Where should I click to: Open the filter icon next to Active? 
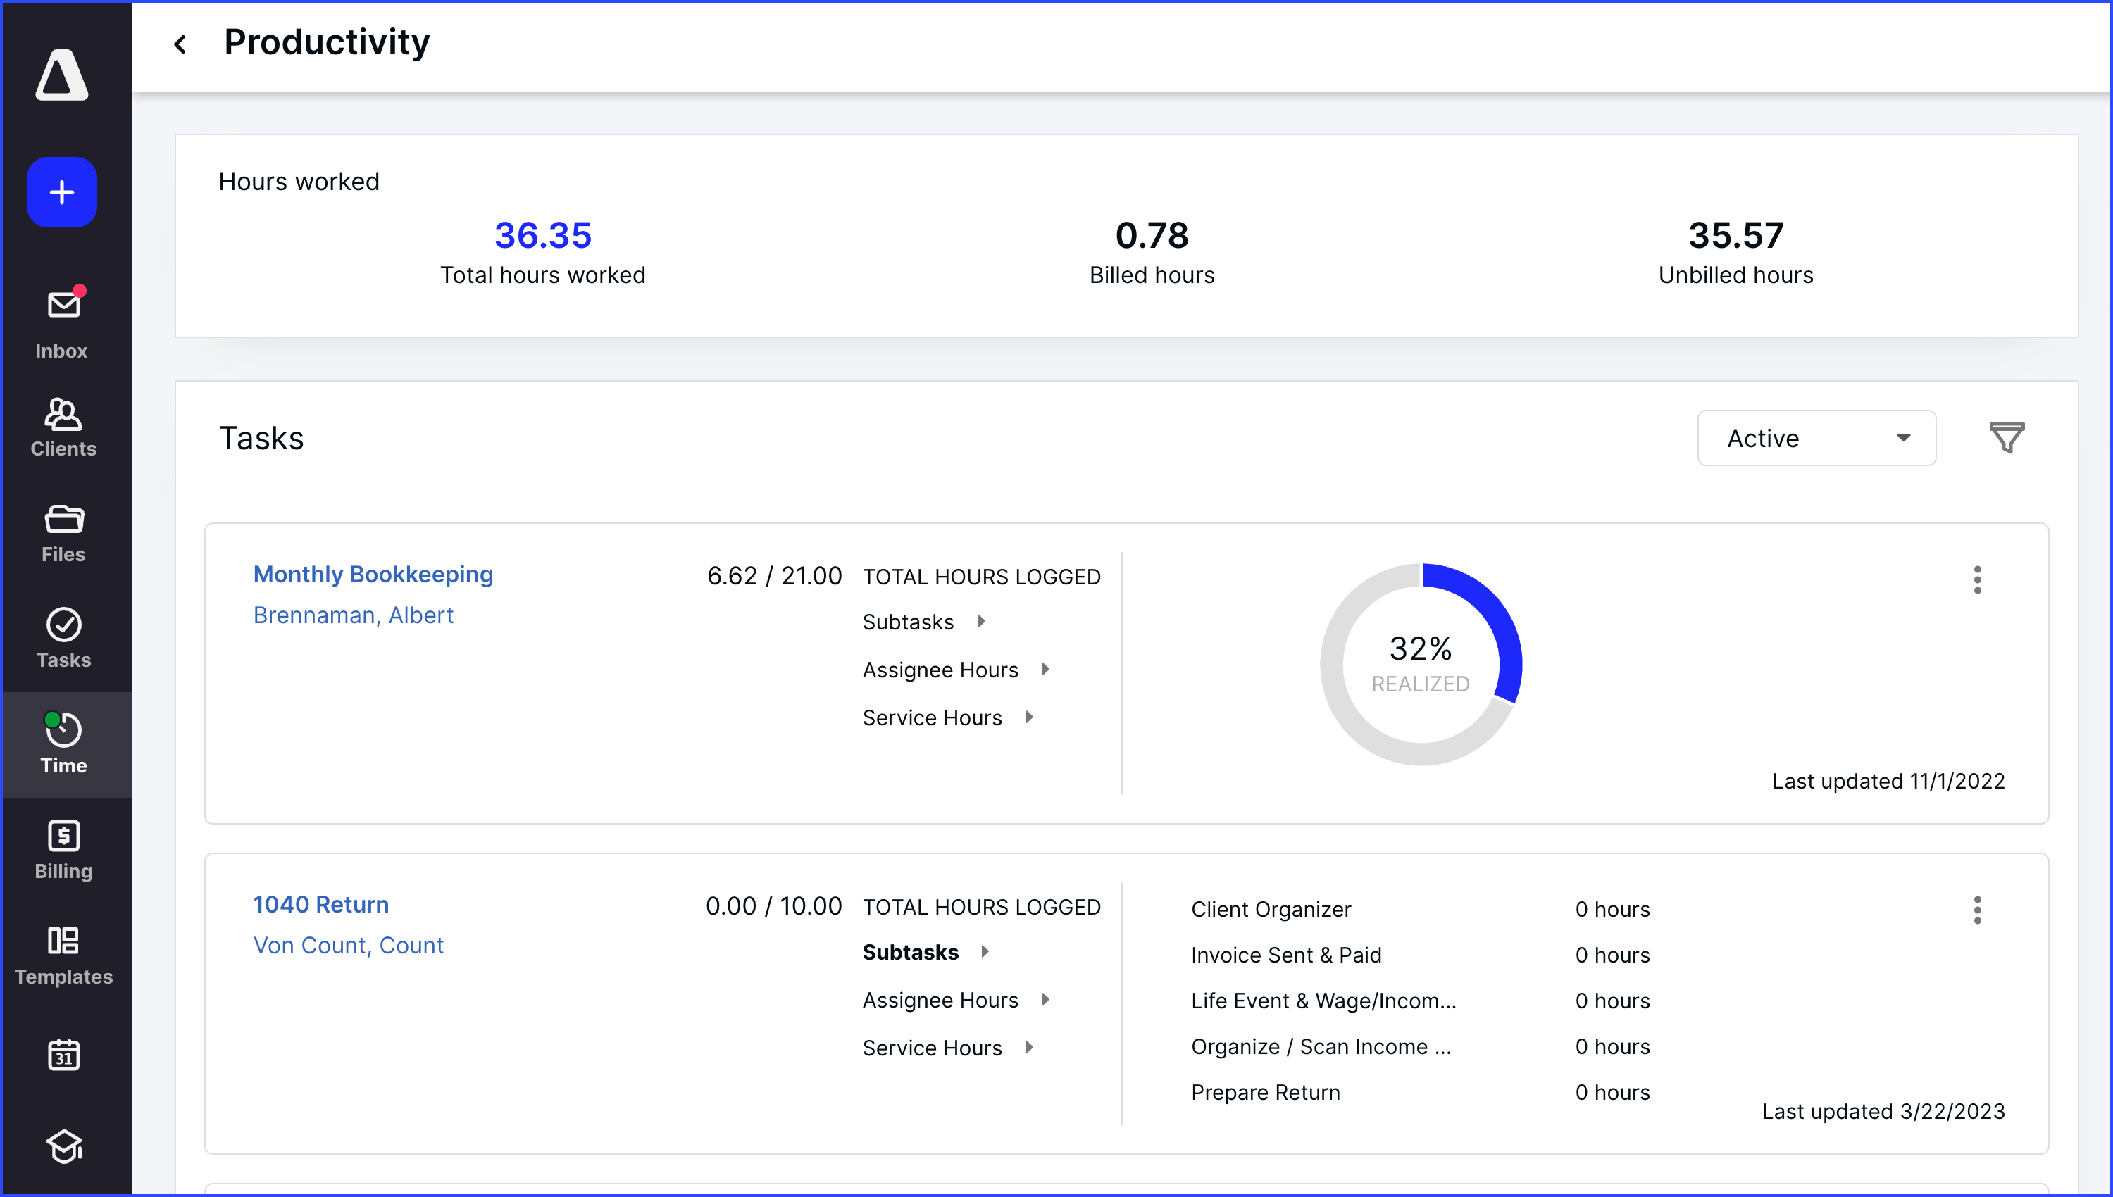tap(2006, 437)
